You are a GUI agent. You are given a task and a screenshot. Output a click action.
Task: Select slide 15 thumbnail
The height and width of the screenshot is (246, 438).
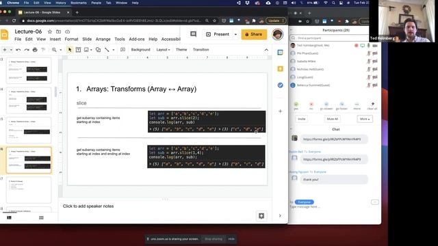(x=29, y=131)
